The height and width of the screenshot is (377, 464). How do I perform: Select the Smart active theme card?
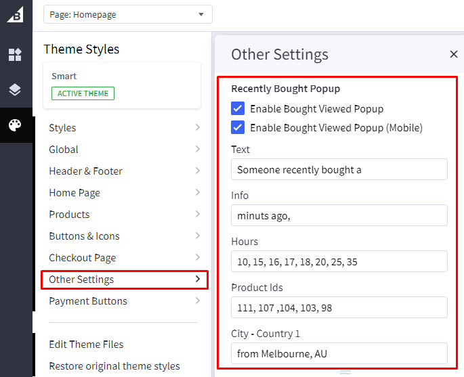(x=122, y=85)
